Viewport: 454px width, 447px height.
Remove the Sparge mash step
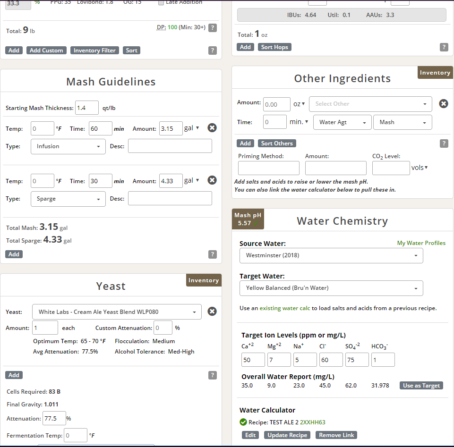[x=212, y=180]
